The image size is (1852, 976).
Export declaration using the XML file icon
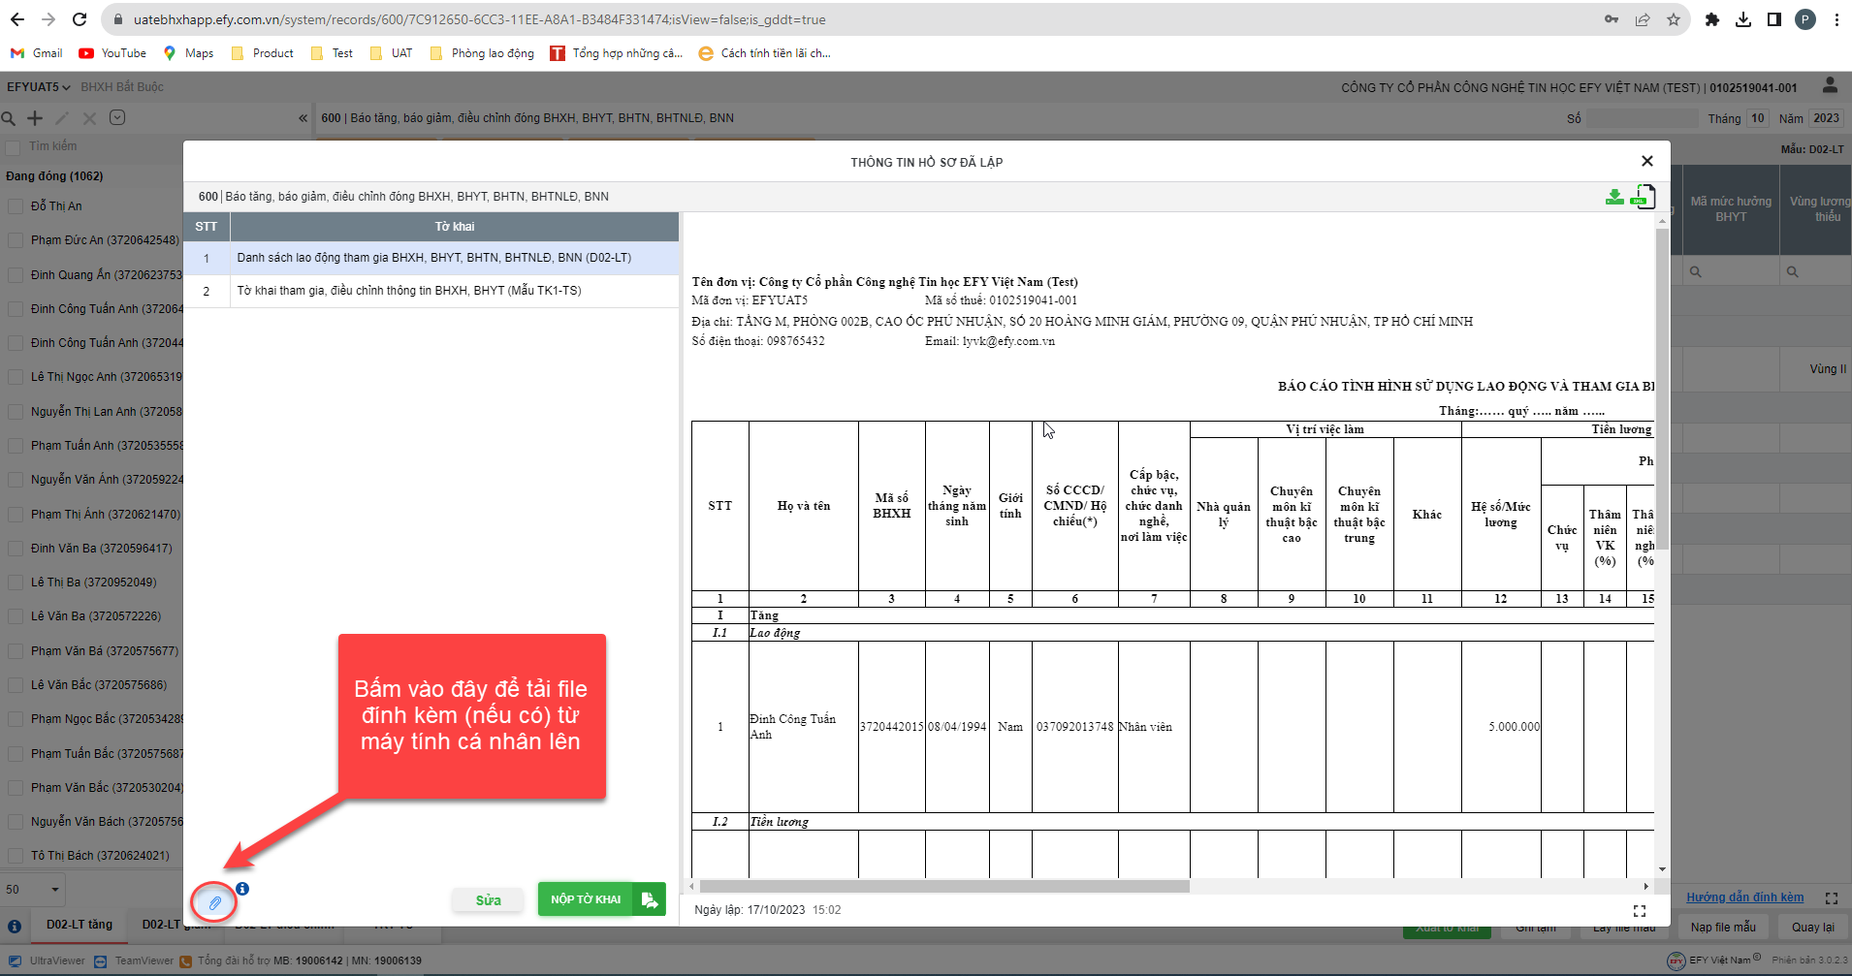click(1643, 197)
